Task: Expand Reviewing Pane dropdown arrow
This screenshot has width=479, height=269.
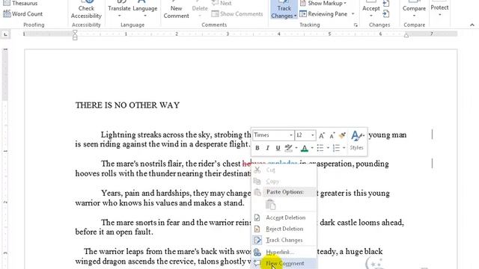Action: point(353,13)
